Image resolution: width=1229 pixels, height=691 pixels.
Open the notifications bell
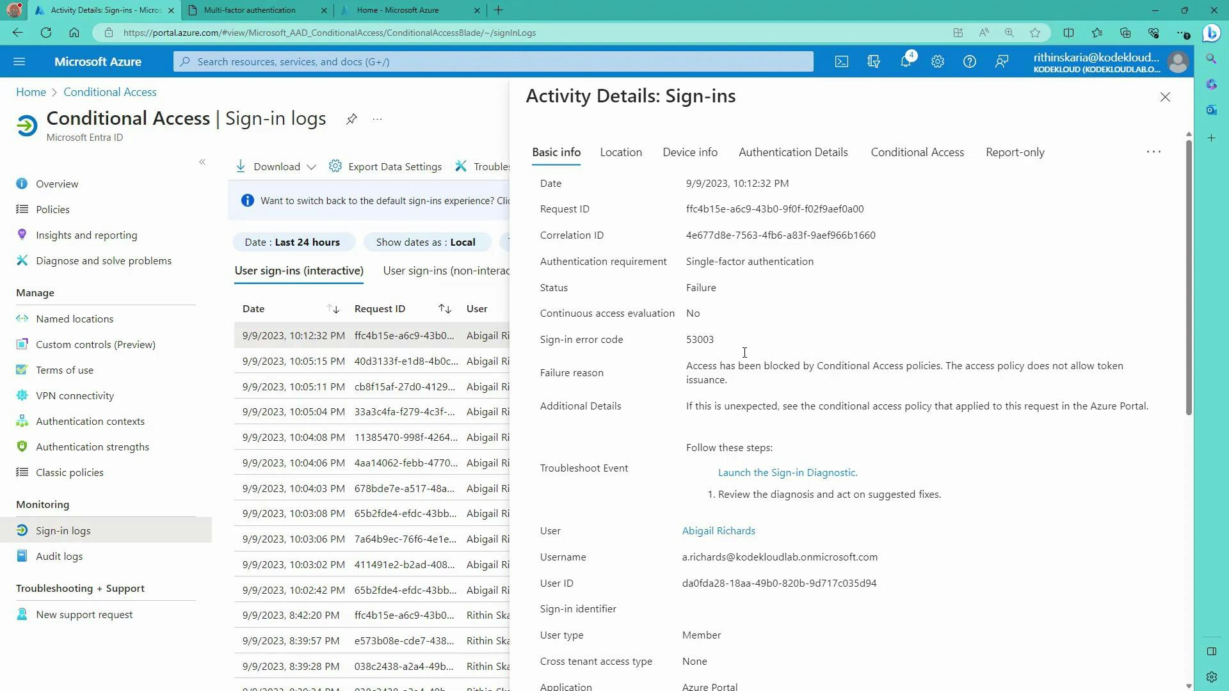point(905,61)
